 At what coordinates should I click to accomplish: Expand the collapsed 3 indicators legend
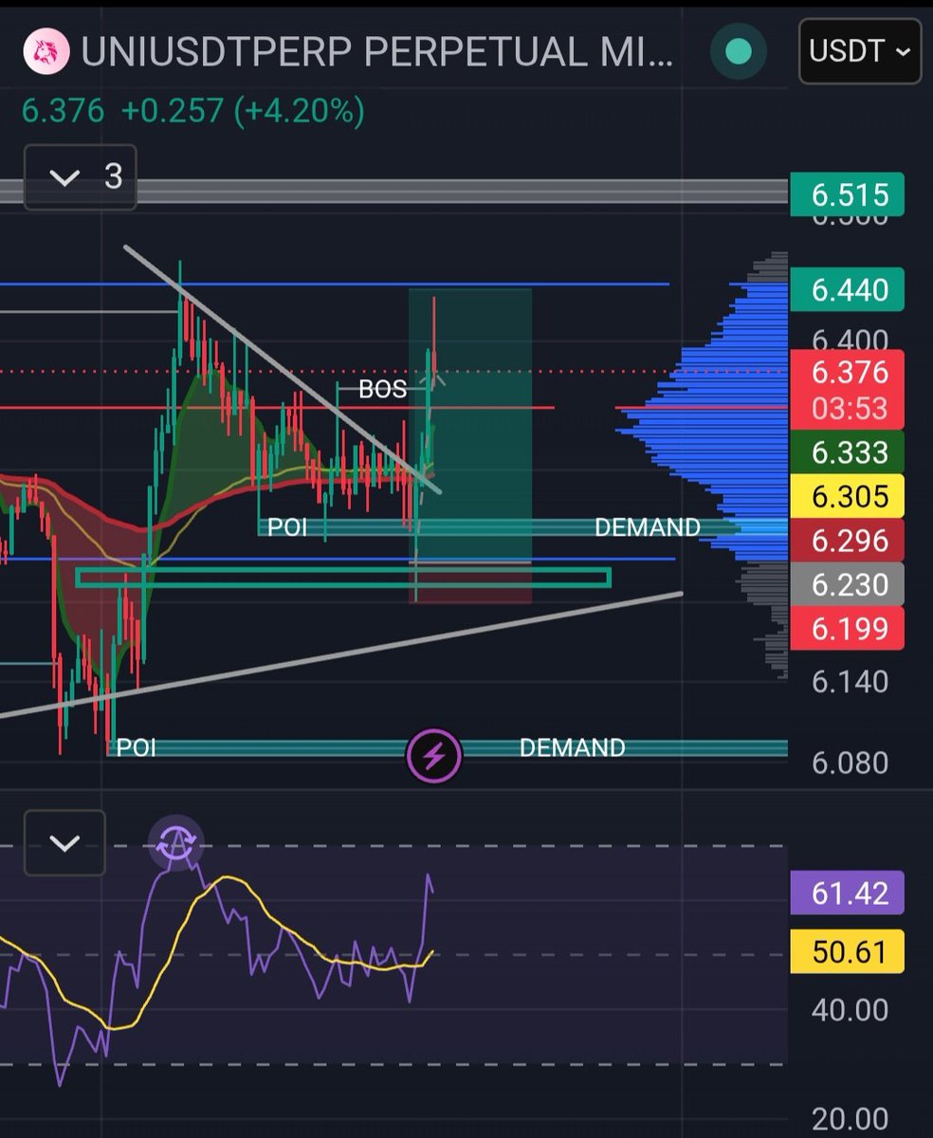80,176
